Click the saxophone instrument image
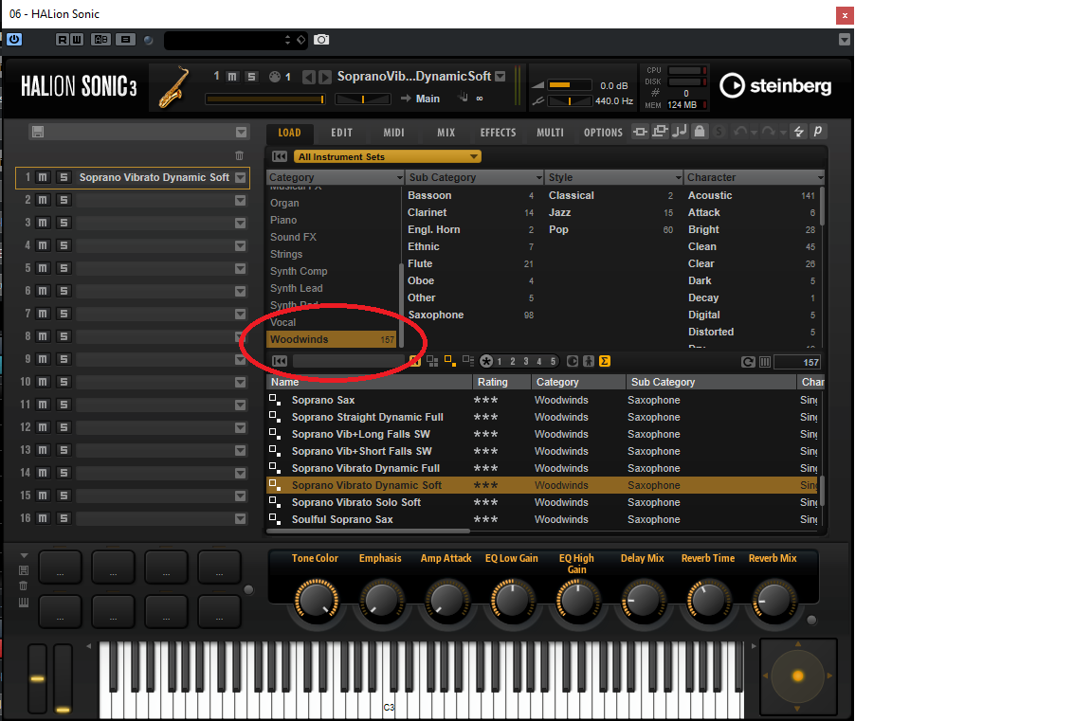 click(174, 86)
